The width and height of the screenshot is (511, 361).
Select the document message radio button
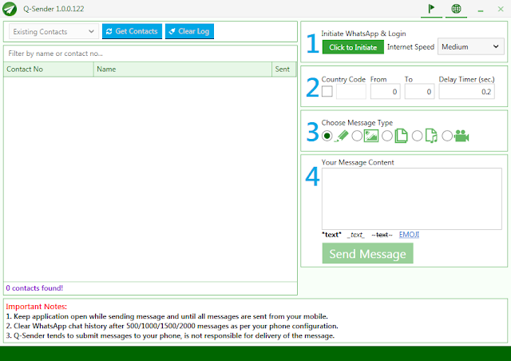(386, 136)
